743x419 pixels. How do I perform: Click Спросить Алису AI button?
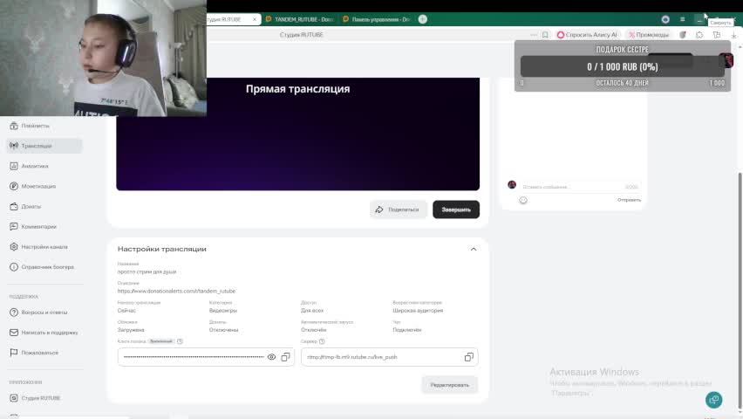click(587, 35)
